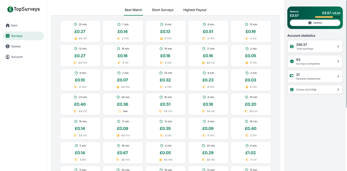Open the Games page from sidebar
The height and width of the screenshot is (171, 347).
click(x=23, y=46)
